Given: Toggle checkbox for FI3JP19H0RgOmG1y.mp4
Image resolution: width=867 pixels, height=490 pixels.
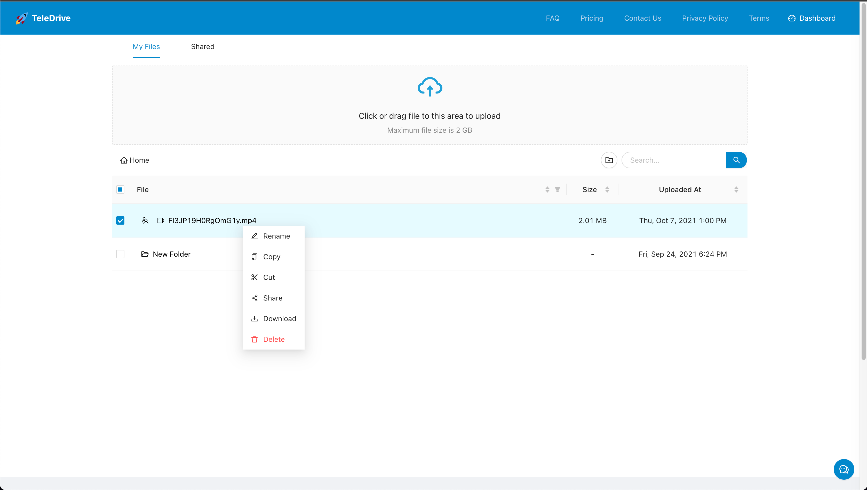Looking at the screenshot, I should pos(120,220).
